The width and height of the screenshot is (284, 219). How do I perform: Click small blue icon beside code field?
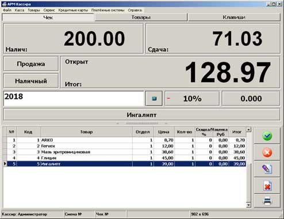point(154,98)
